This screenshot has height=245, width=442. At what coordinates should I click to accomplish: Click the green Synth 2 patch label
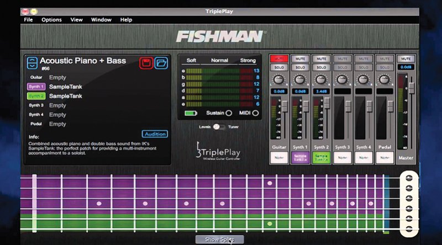[35, 96]
